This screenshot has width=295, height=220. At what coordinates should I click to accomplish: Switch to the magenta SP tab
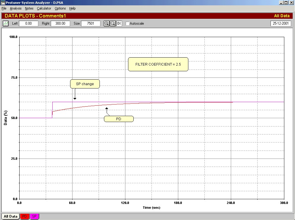[34, 216]
